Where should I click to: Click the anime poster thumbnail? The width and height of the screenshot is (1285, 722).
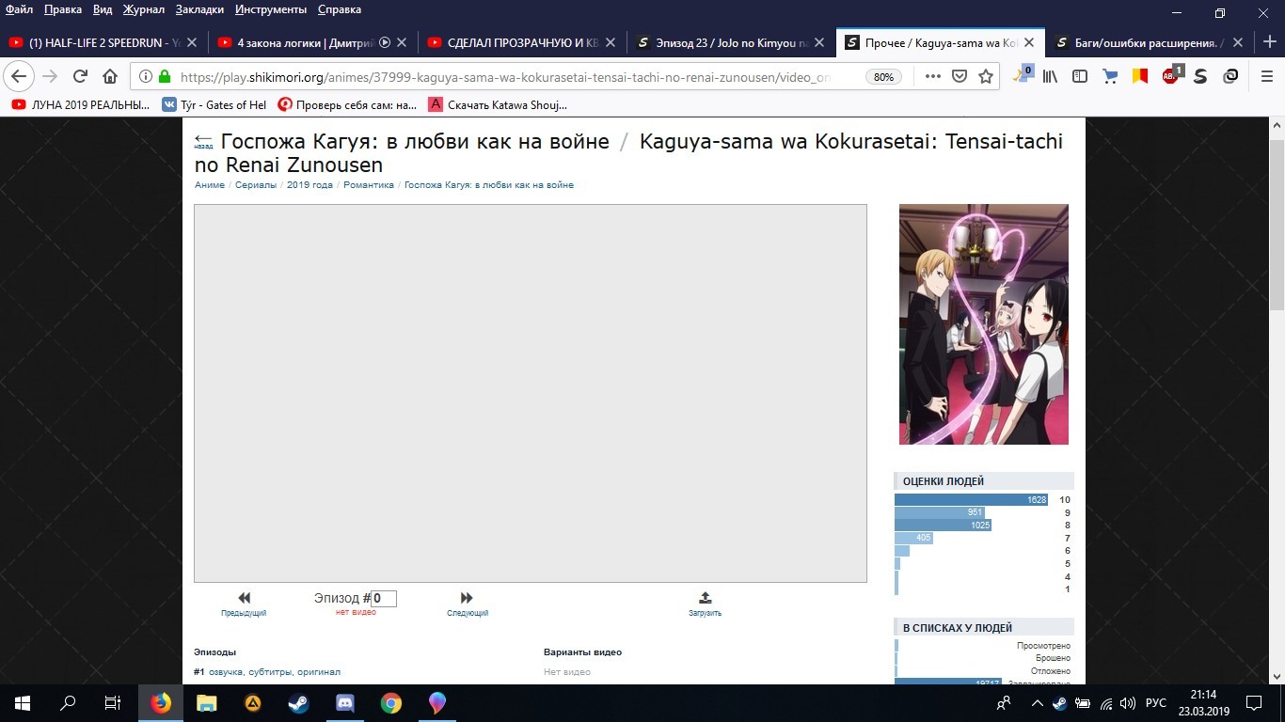pos(983,324)
